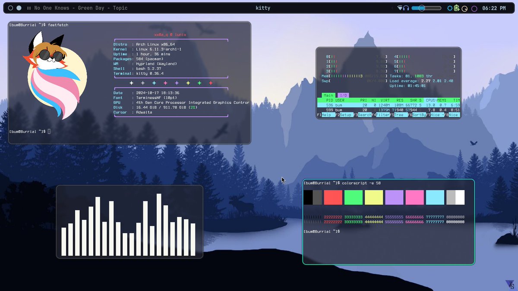Click the Disk usage line in fastfetch
518x291 pixels.
pyautogui.click(x=155, y=107)
